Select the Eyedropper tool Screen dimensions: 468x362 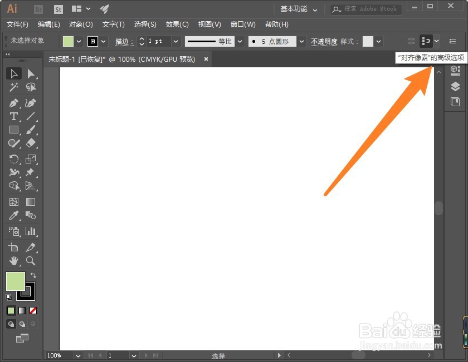(x=14, y=215)
